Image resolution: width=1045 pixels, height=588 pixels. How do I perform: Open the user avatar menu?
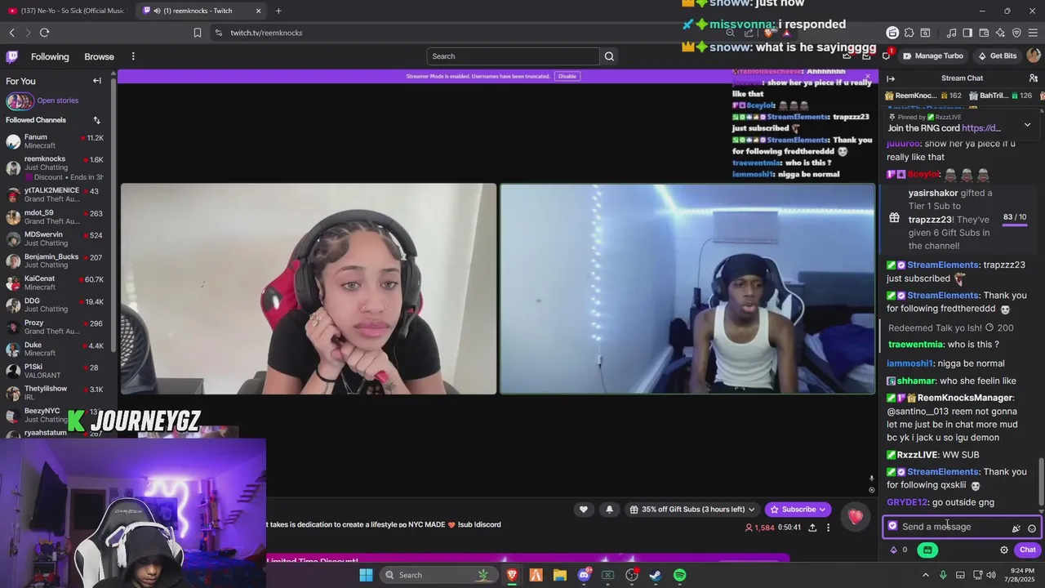(1034, 56)
